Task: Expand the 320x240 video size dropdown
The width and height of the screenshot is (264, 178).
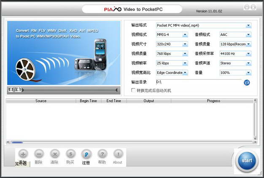Action: point(185,44)
